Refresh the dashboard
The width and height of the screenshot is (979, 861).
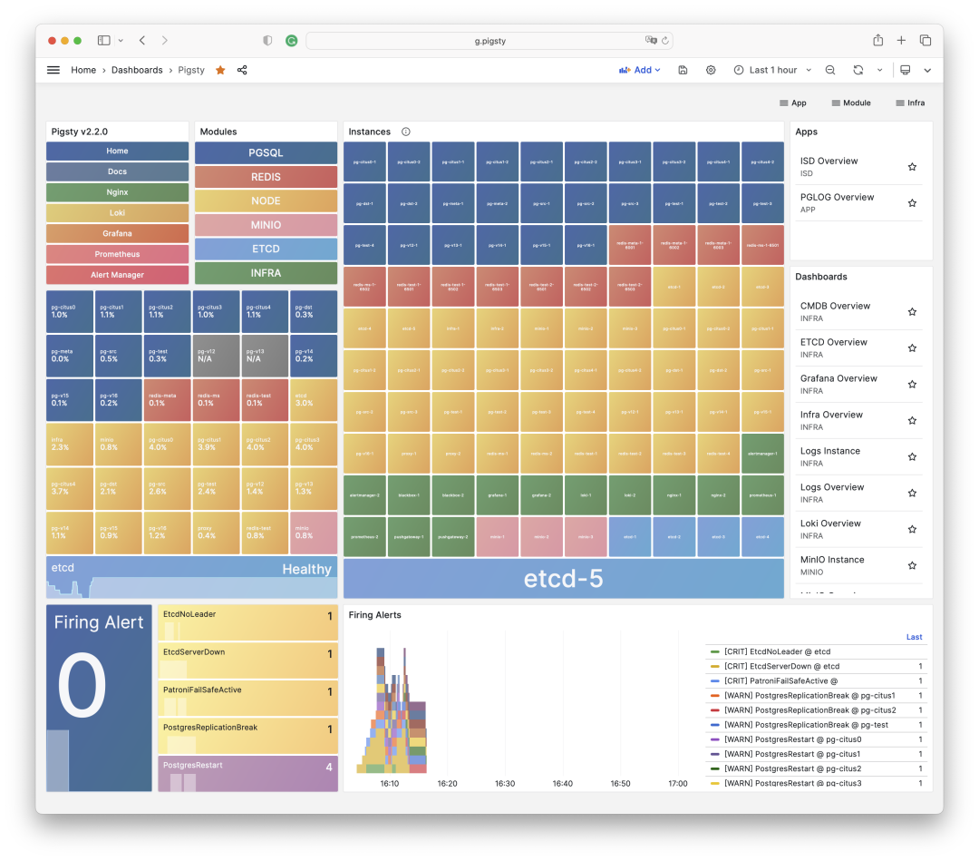pos(858,70)
